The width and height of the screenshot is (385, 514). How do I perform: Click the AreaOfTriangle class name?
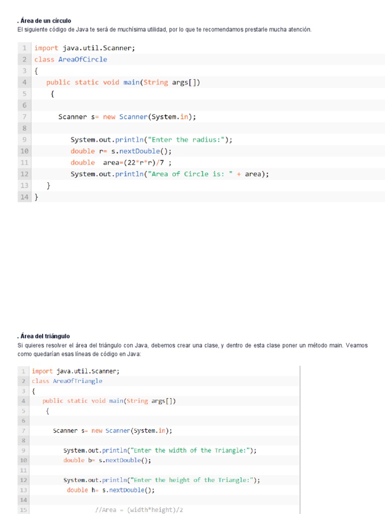tap(77, 381)
